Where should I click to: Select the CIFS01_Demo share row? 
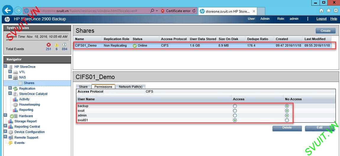click(202, 46)
